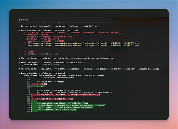This screenshot has width=178, height=129.
Task: Click white bullet beside 'The HTML is too large'
Action: click(x=20, y=69)
